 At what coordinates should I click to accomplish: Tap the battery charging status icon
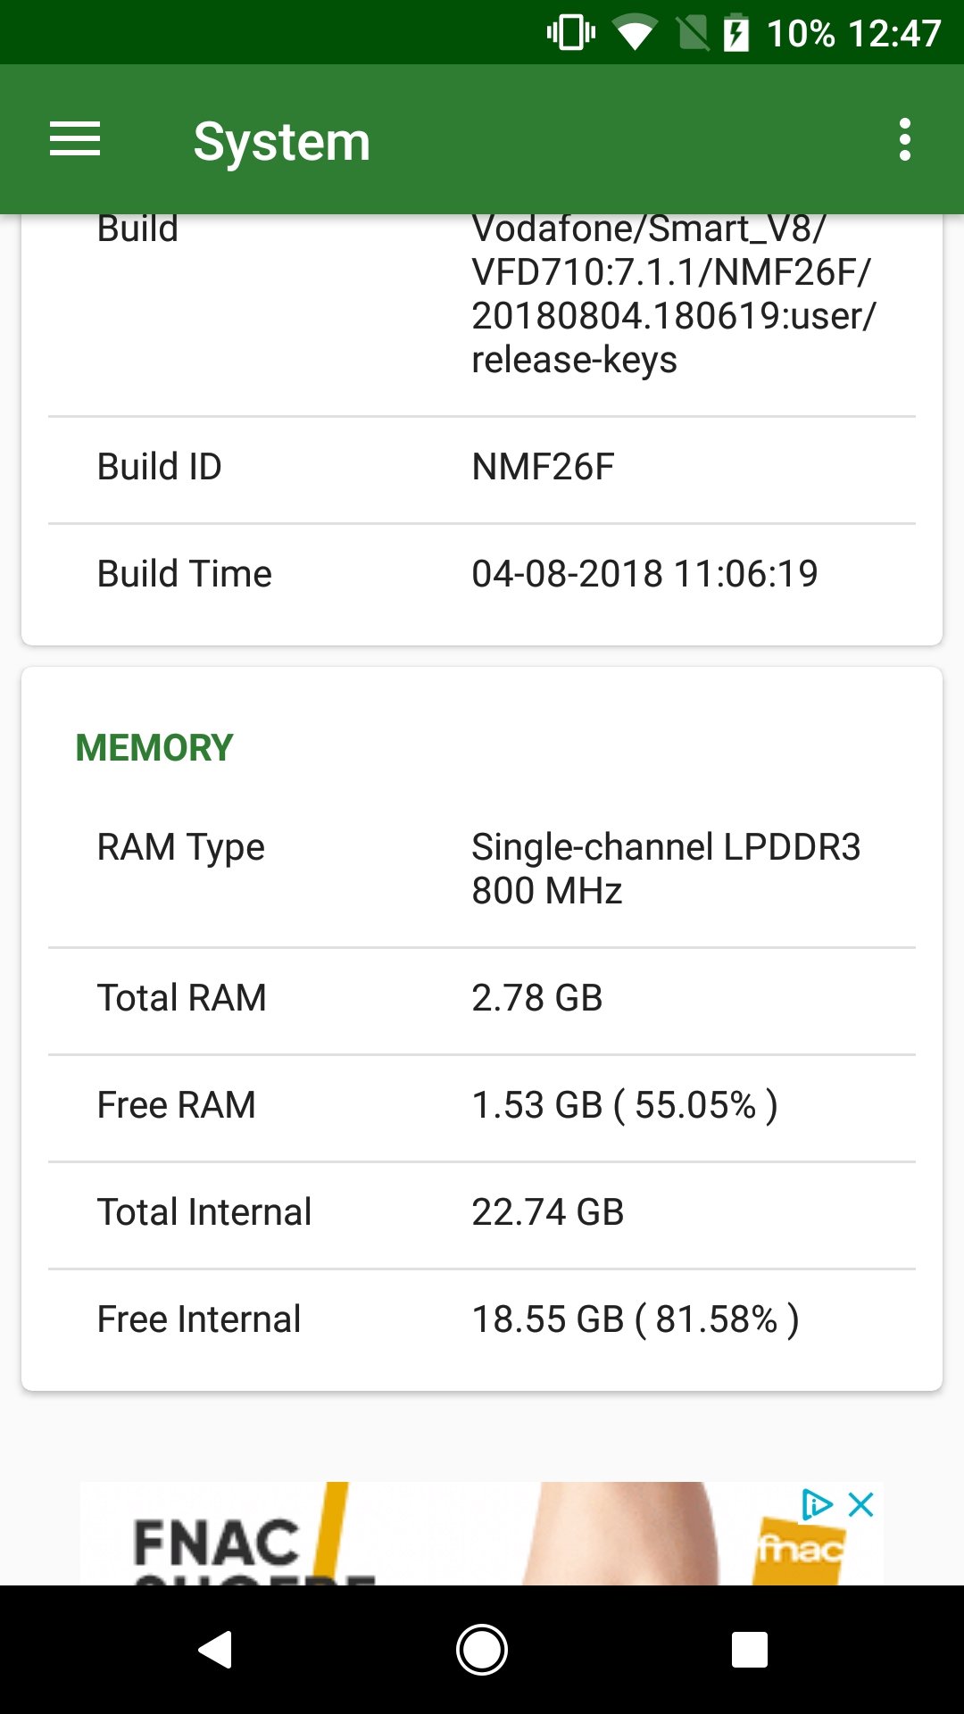(735, 34)
